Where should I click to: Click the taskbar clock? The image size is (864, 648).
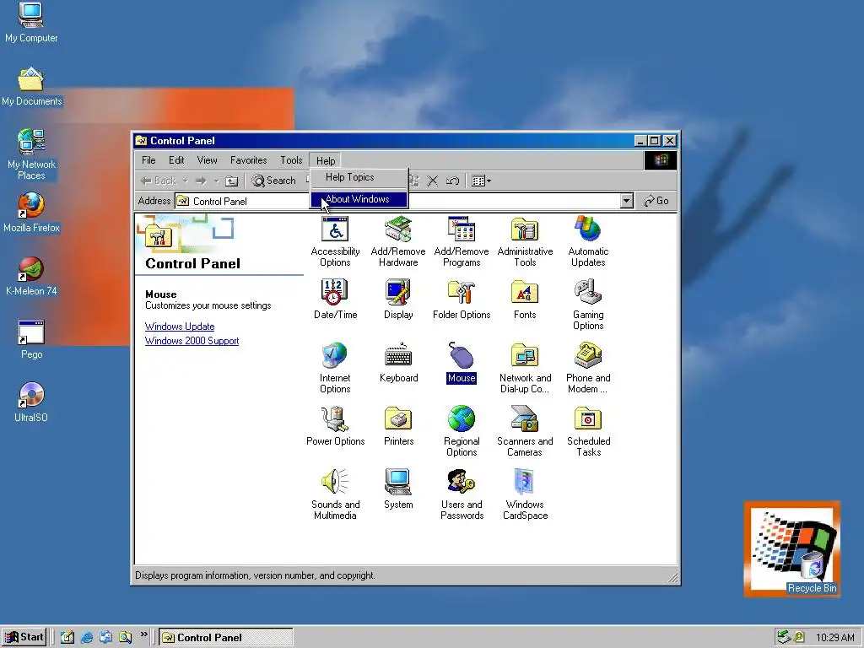834,638
